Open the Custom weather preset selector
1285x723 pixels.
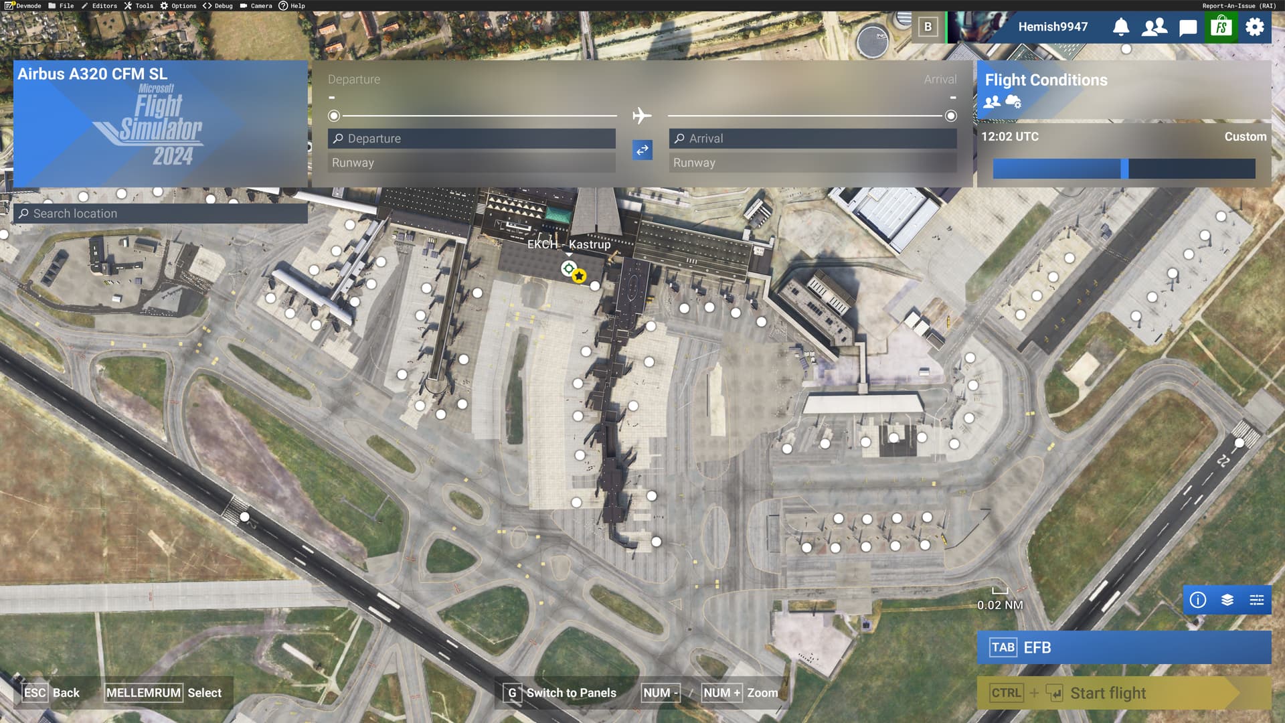[x=1245, y=136]
